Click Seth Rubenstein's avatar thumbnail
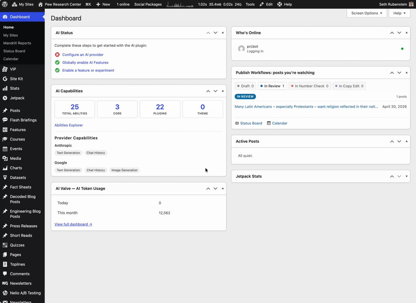416x303 pixels. pyautogui.click(x=411, y=5)
